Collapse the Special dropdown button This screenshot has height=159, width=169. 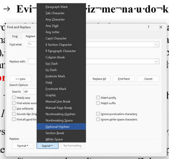[x=47, y=145]
